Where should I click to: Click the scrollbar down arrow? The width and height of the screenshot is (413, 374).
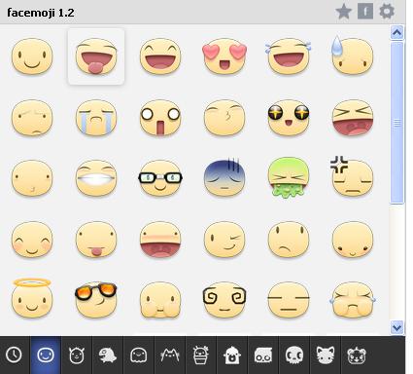coord(397,327)
